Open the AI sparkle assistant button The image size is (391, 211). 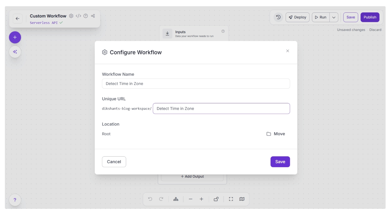[x=15, y=52]
